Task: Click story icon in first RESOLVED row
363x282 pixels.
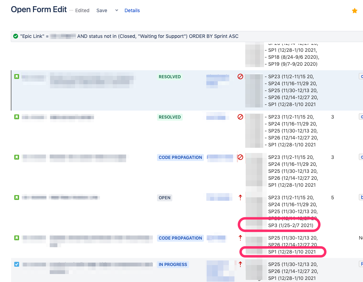Action: tap(17, 76)
